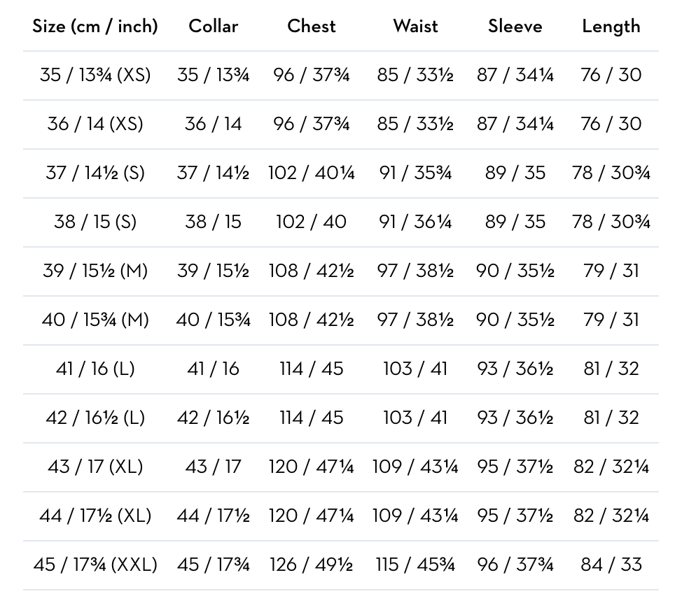Select the 39 / 15½ (M) size row

(x=341, y=271)
